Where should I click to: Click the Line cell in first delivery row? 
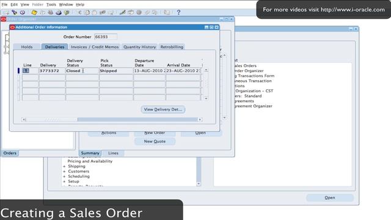pyautogui.click(x=30, y=71)
